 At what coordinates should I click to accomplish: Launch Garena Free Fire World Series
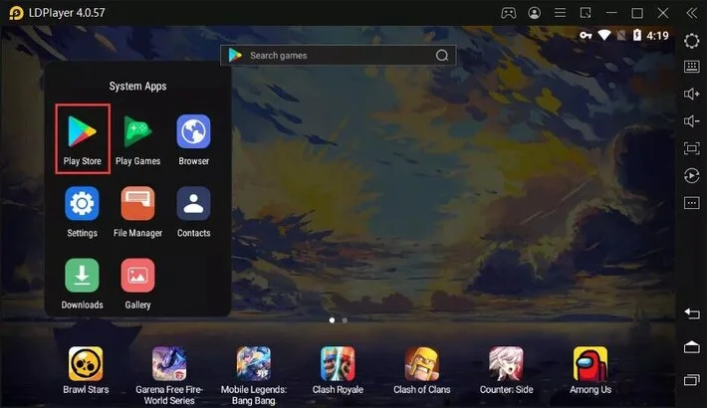169,363
